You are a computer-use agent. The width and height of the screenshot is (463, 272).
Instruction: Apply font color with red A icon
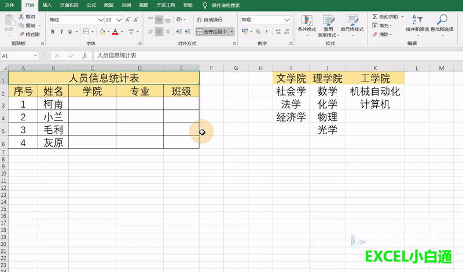[115, 31]
